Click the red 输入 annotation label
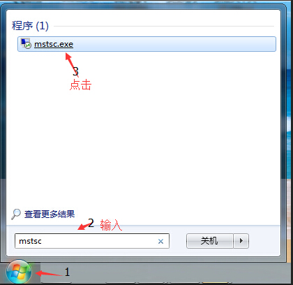 coord(111,225)
